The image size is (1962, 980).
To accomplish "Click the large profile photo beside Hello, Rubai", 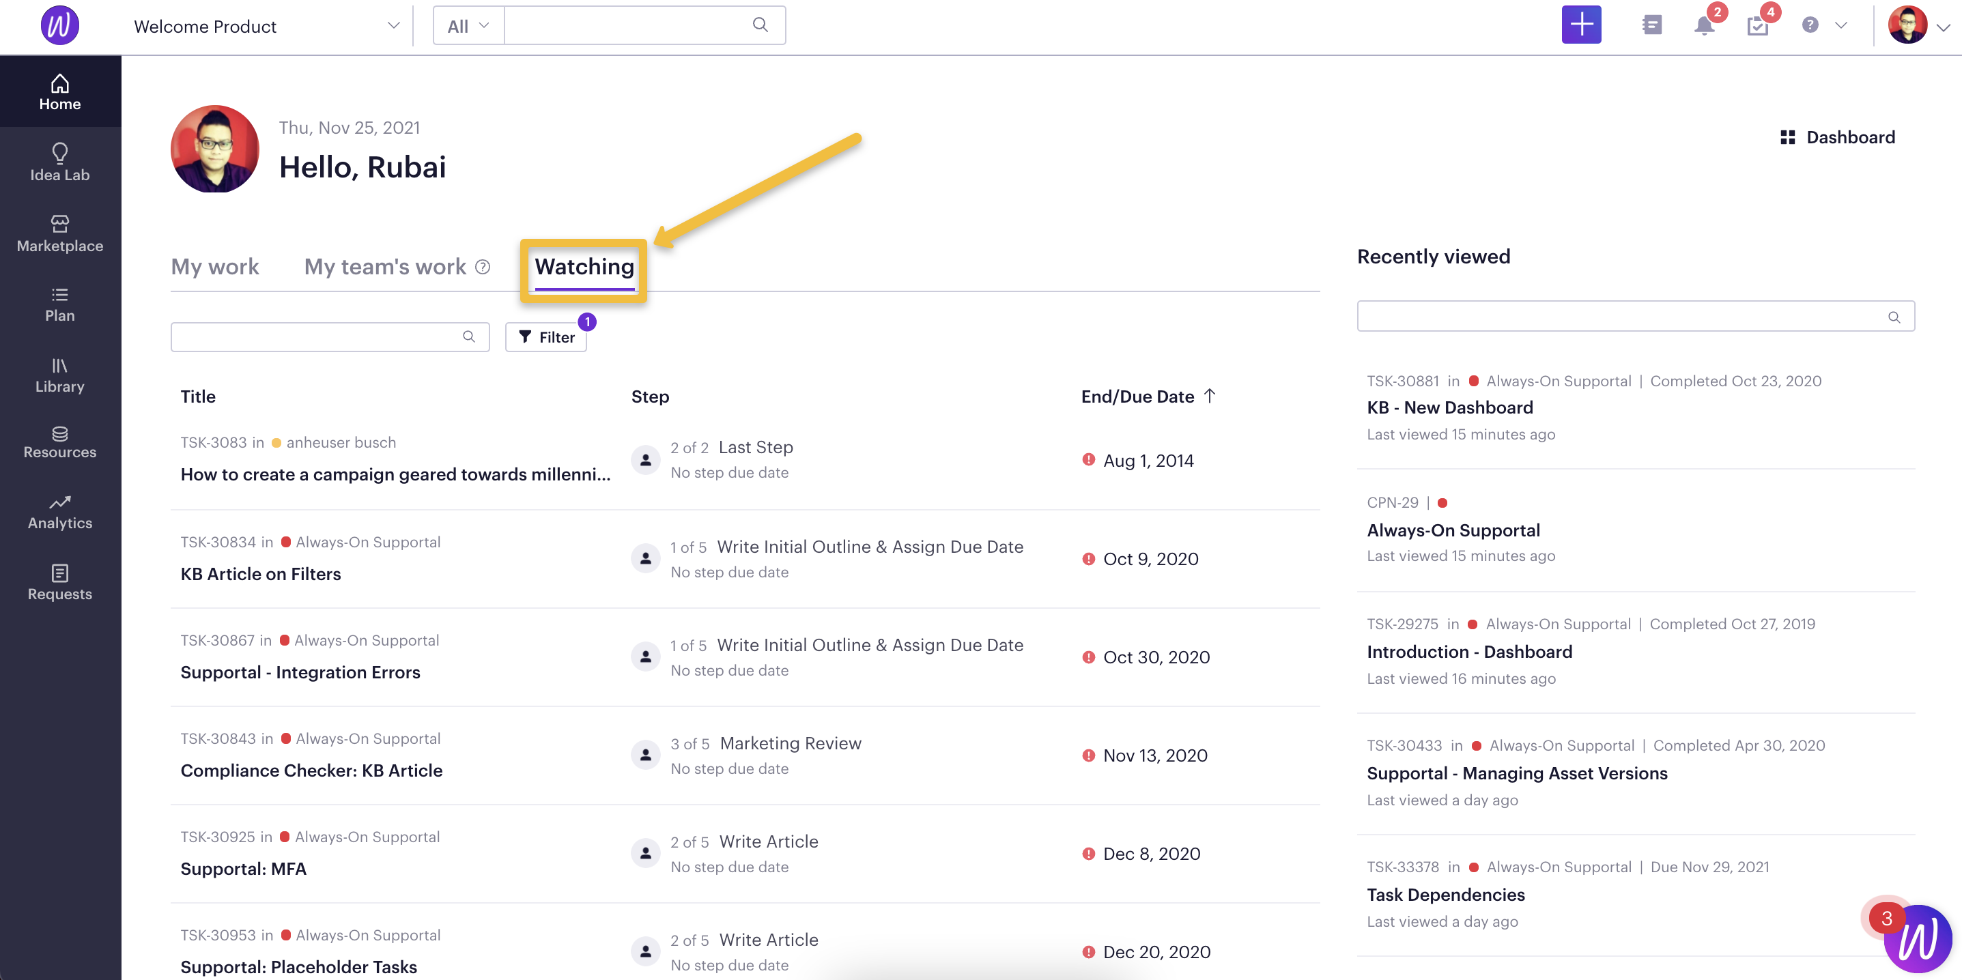I will pyautogui.click(x=215, y=149).
